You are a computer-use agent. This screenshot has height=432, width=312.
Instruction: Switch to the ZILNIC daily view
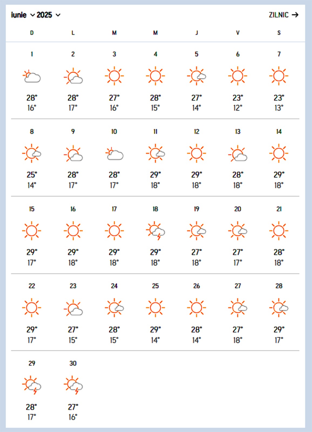tap(279, 15)
